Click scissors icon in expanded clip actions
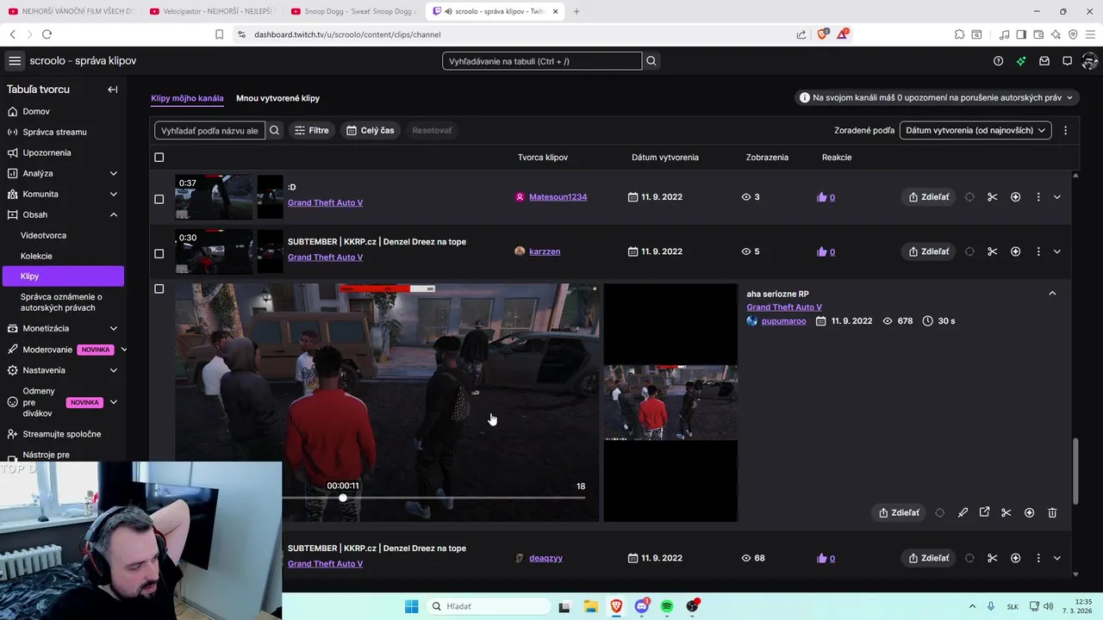Viewport: 1103px width, 620px height. (1006, 512)
